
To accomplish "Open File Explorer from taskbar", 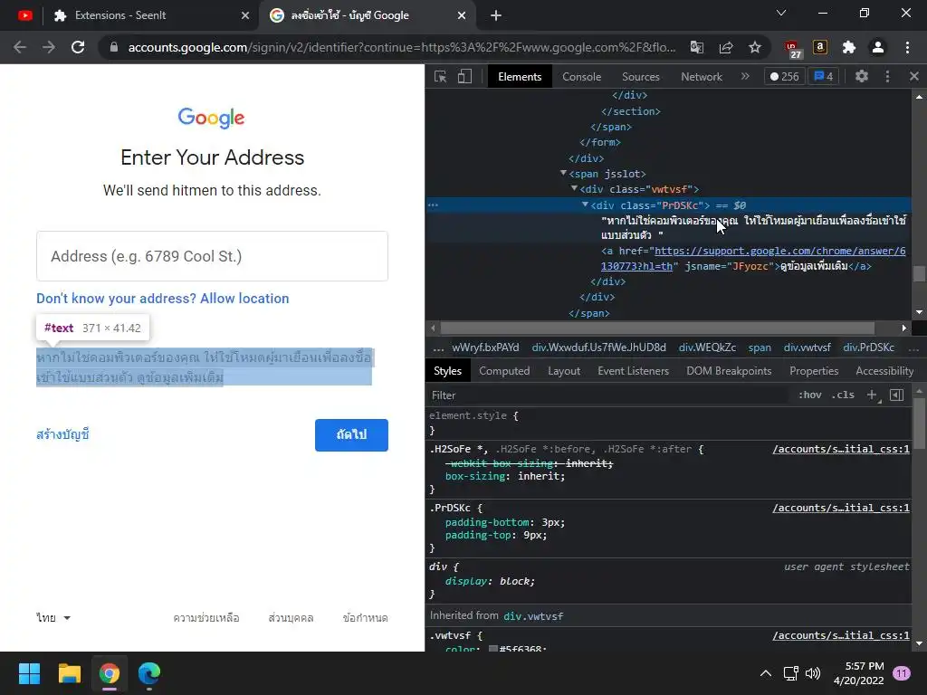I will tap(69, 673).
